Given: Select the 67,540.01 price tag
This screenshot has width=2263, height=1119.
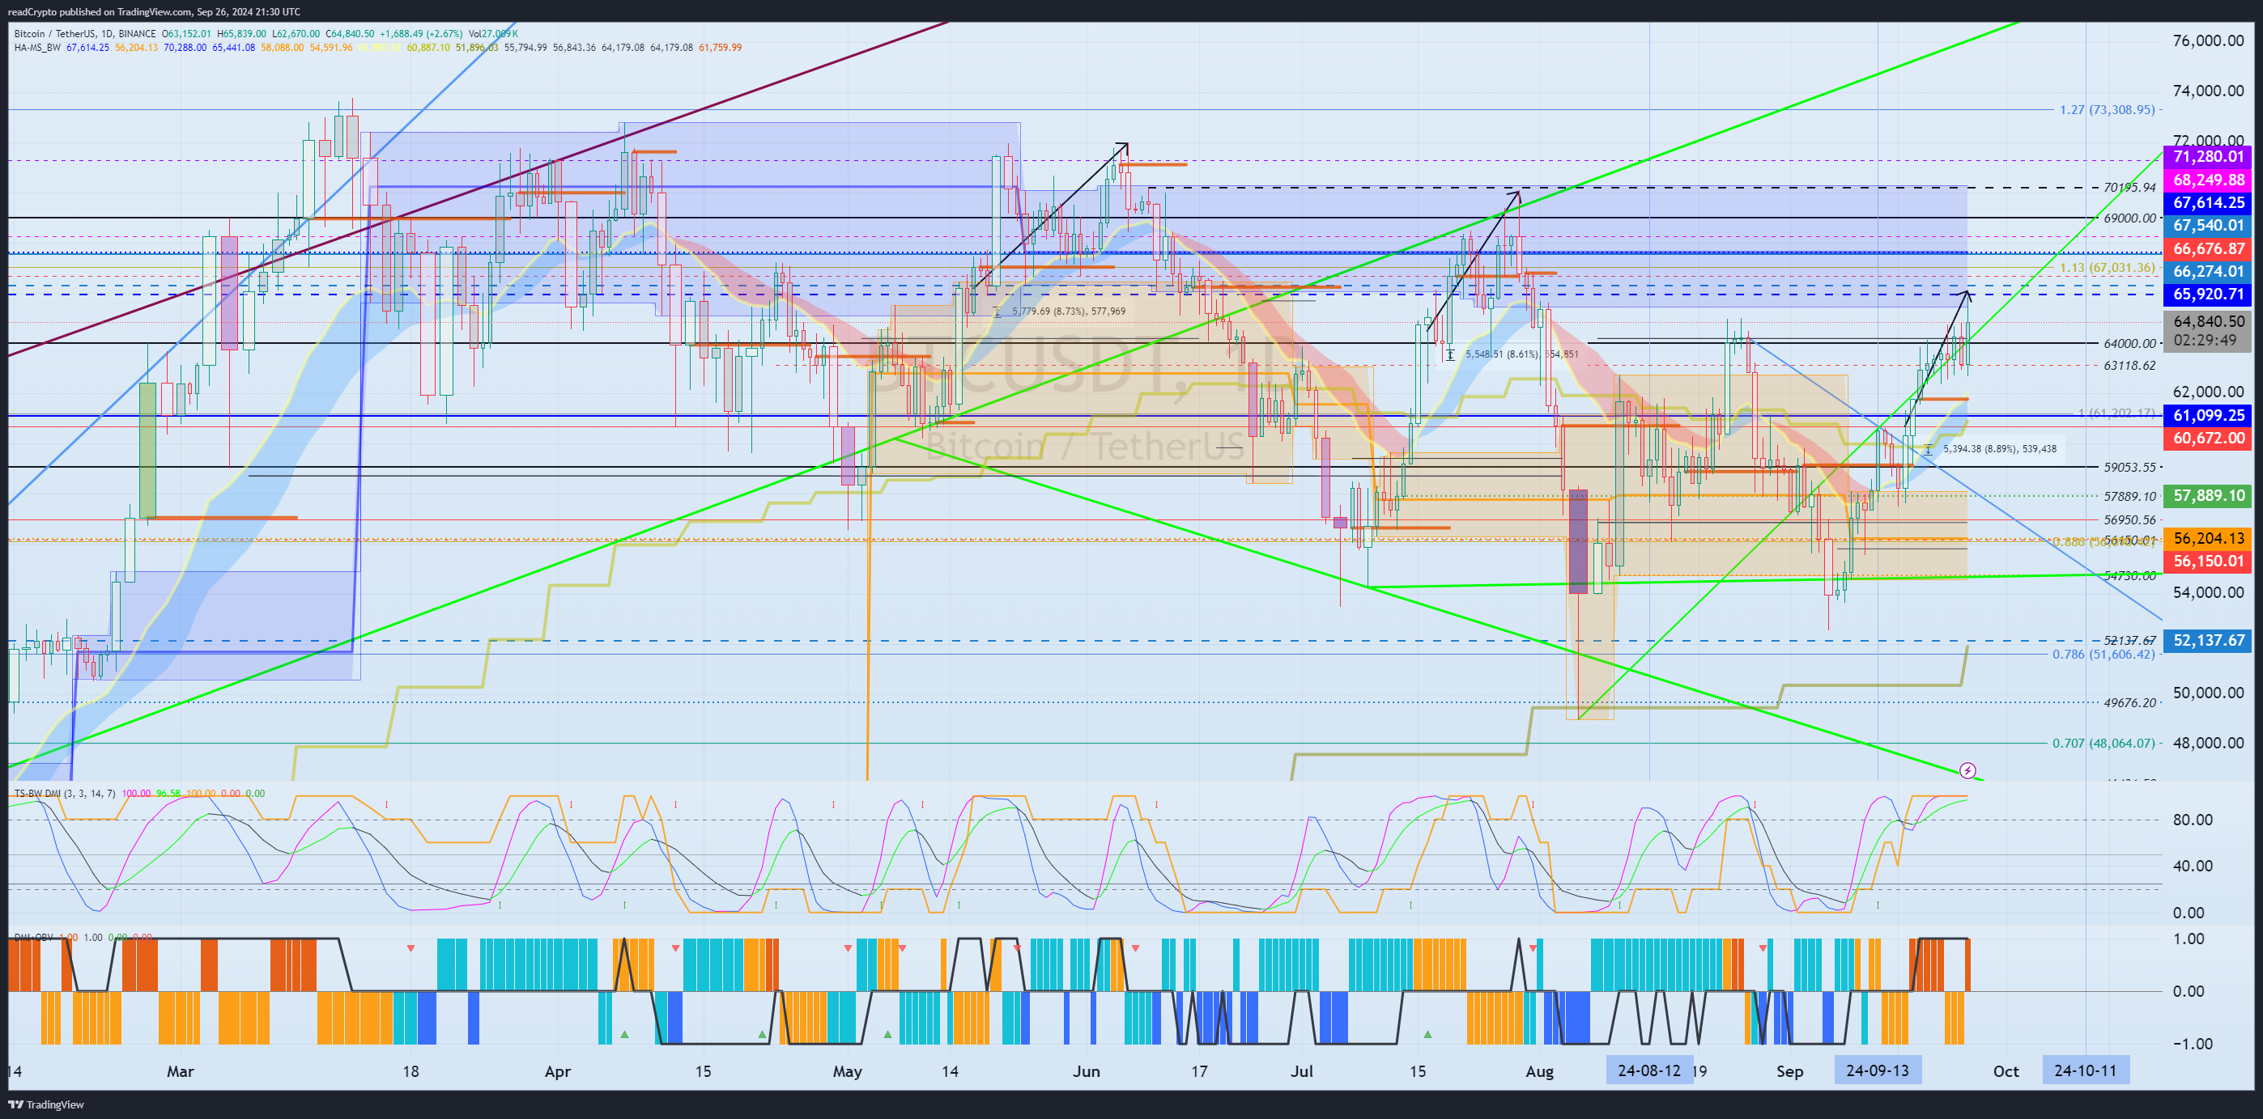Looking at the screenshot, I should point(2208,226).
